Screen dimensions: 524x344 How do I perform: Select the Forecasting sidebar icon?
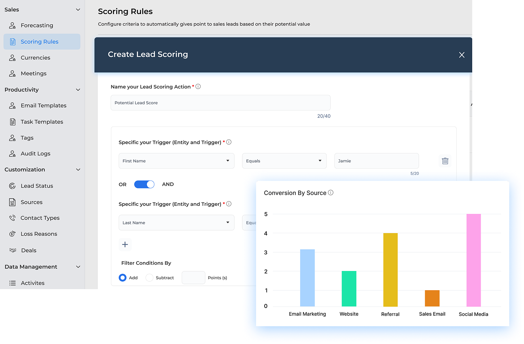point(12,25)
